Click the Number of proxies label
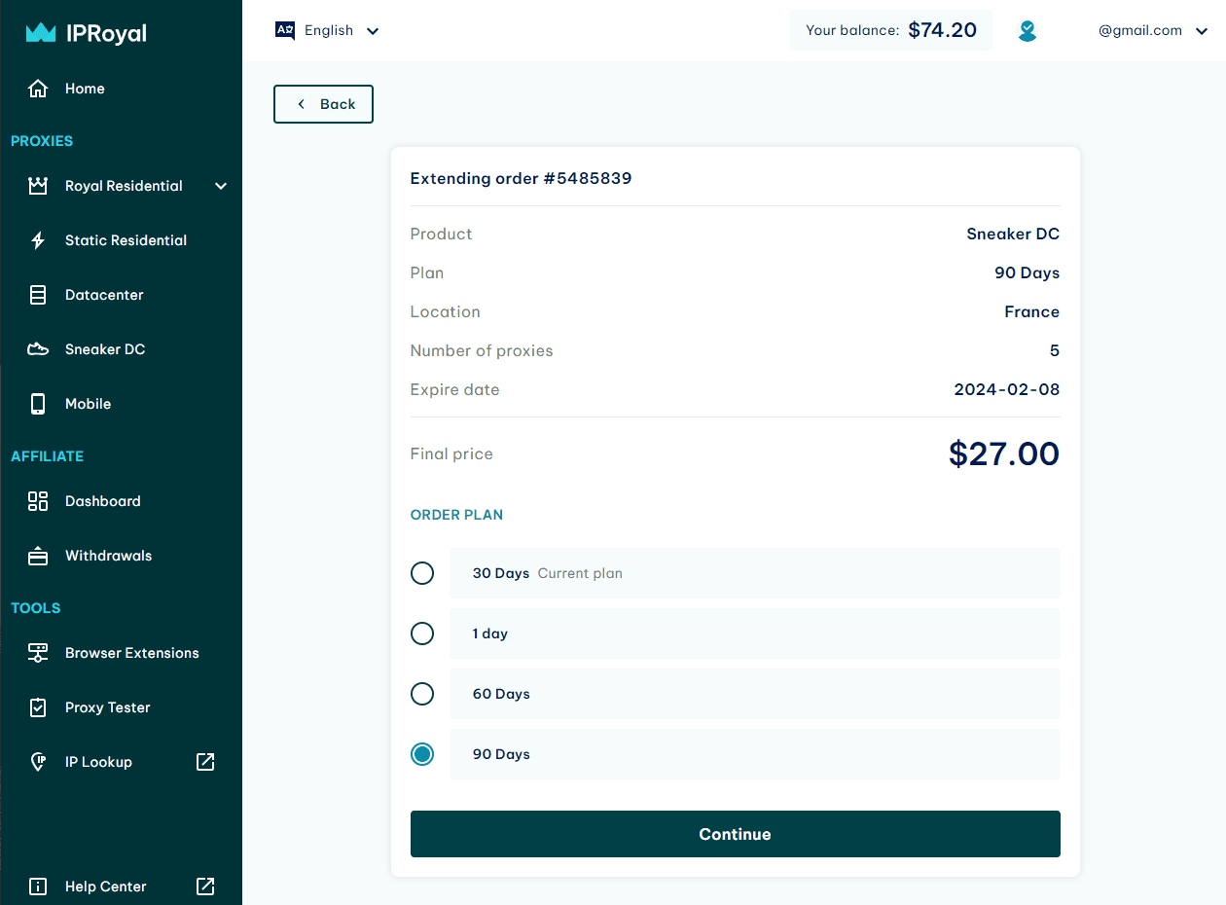The image size is (1226, 905). click(x=482, y=350)
